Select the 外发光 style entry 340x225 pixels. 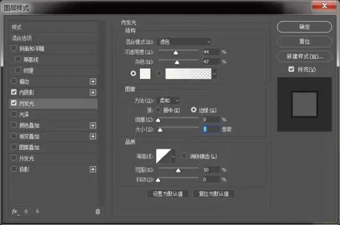coord(53,158)
